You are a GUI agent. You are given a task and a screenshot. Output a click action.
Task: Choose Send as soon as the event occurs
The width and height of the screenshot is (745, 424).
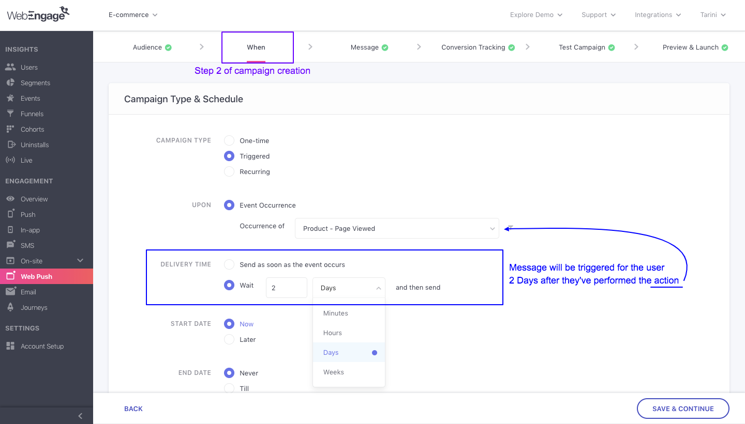tap(229, 264)
